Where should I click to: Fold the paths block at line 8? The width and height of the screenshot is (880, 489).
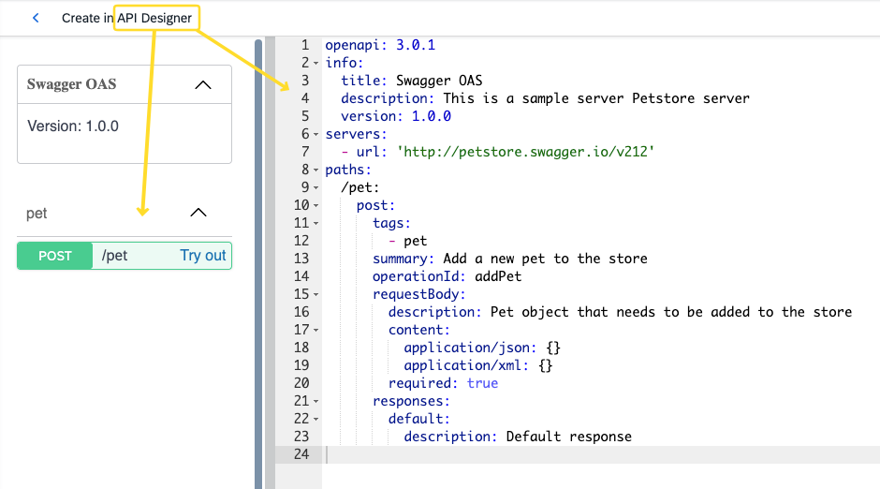[316, 170]
